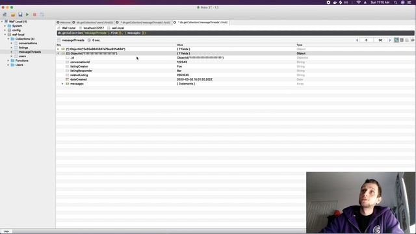
Task: Click the Wi-Fi icon in menu bar
Action: (x=358, y=3)
